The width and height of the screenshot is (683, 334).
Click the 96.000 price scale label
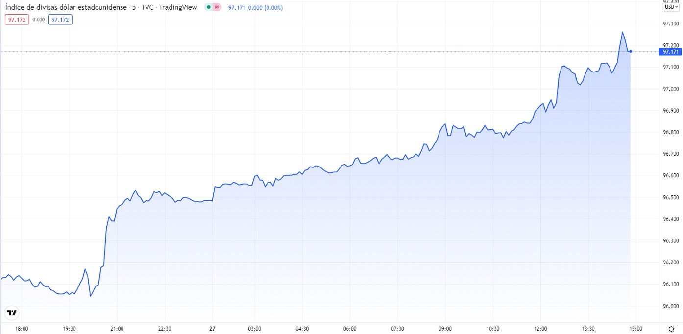670,306
